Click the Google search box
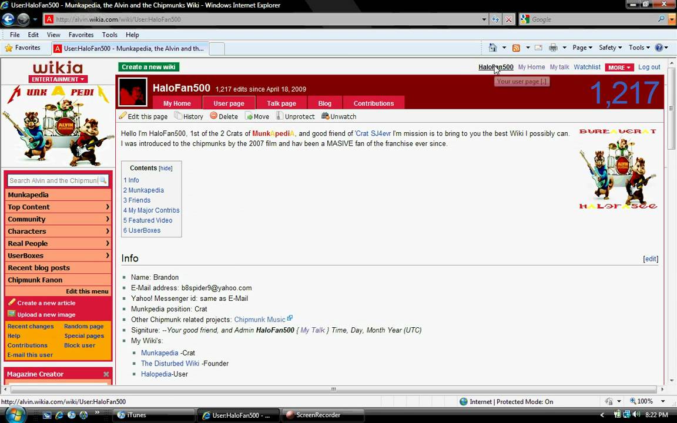Viewport: 677px width, 423px height. (x=593, y=19)
